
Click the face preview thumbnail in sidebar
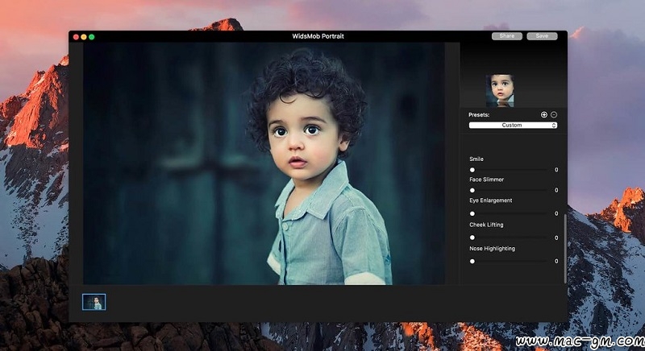tap(500, 91)
